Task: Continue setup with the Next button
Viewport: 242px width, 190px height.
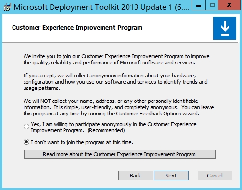Action: pyautogui.click(x=171, y=176)
